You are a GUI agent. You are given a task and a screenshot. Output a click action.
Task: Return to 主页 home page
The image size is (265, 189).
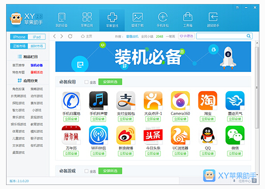[86, 36]
